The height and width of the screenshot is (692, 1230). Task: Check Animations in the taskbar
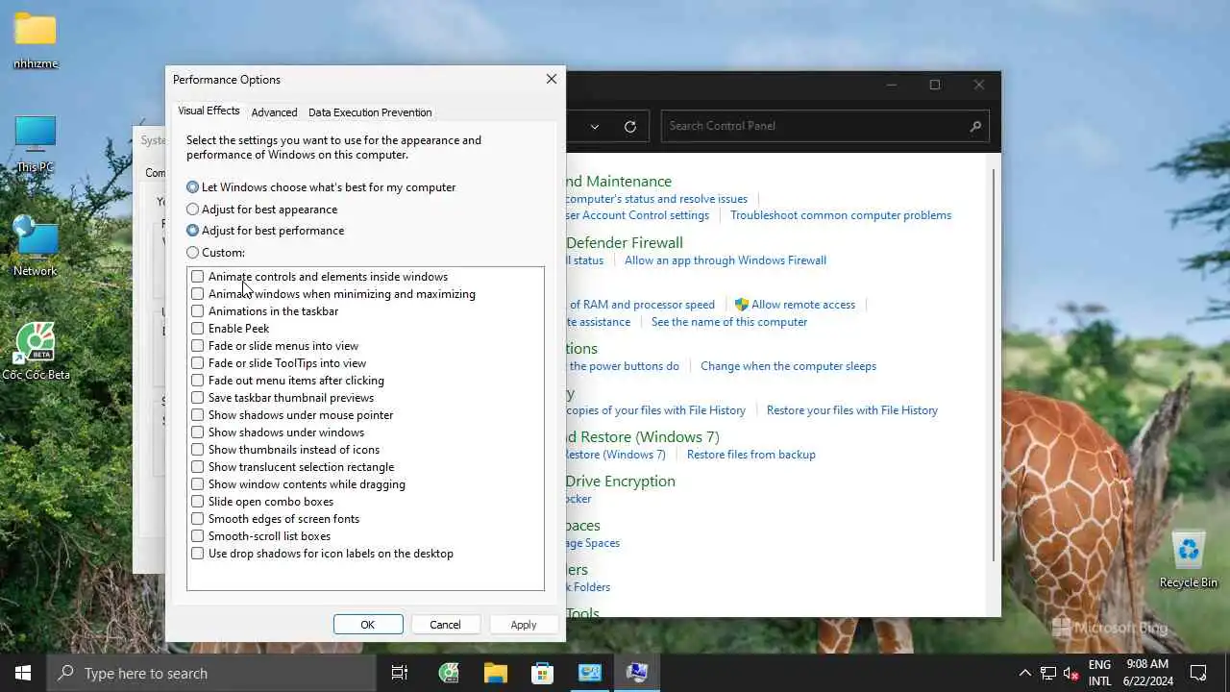(197, 311)
